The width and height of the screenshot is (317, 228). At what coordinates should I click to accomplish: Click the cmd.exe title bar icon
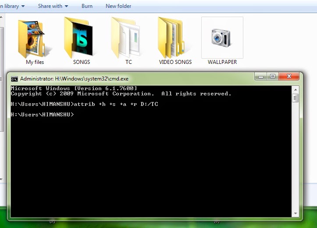(14, 79)
